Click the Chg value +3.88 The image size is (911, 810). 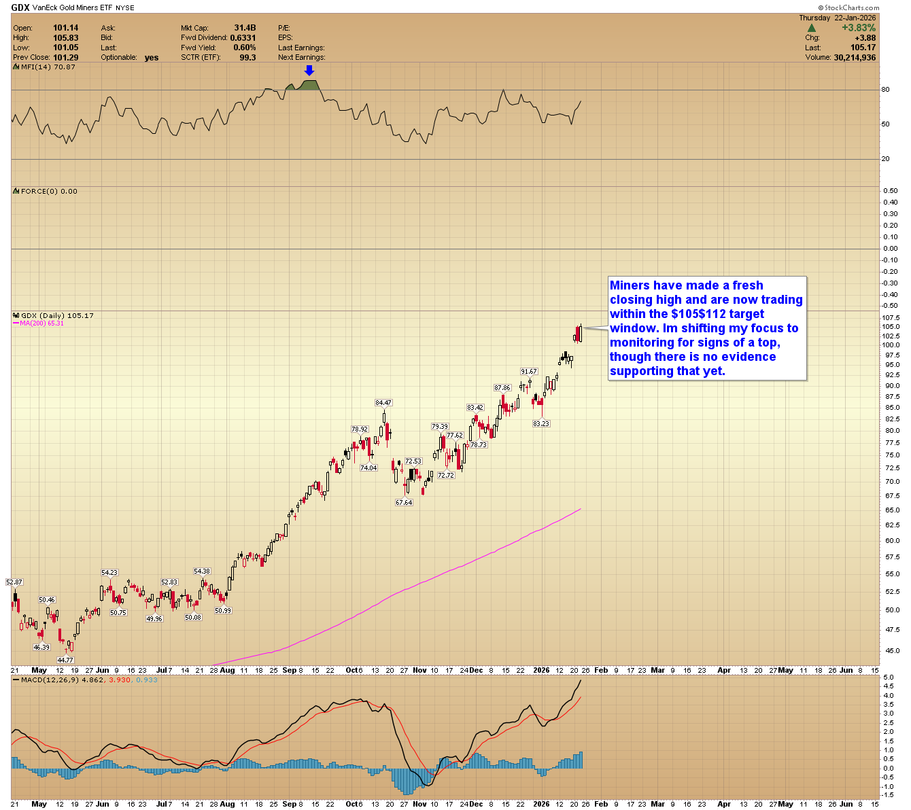(865, 38)
